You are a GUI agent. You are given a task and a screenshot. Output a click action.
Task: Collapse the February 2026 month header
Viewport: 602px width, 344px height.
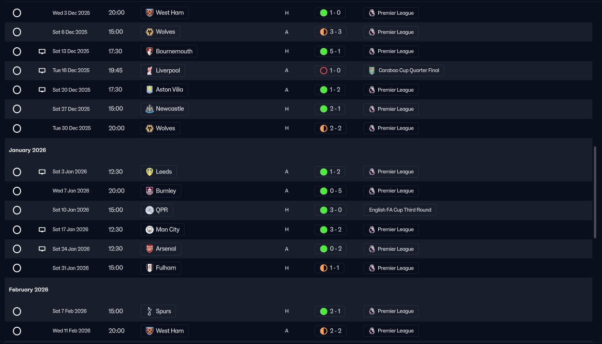pyautogui.click(x=28, y=290)
